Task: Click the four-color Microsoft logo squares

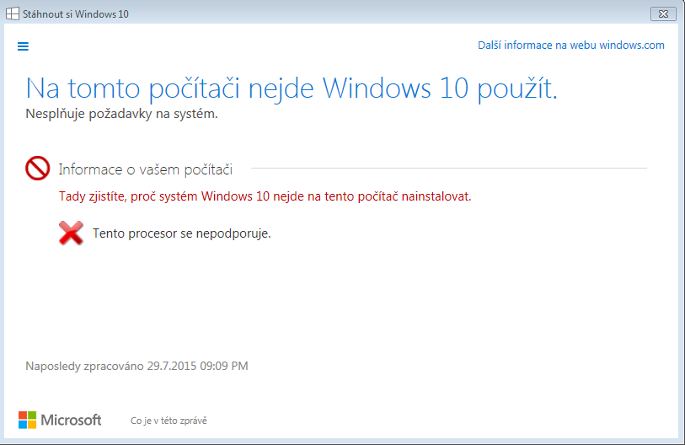Action: (27, 420)
